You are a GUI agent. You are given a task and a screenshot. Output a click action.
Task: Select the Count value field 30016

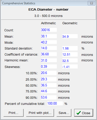pos(49,30)
